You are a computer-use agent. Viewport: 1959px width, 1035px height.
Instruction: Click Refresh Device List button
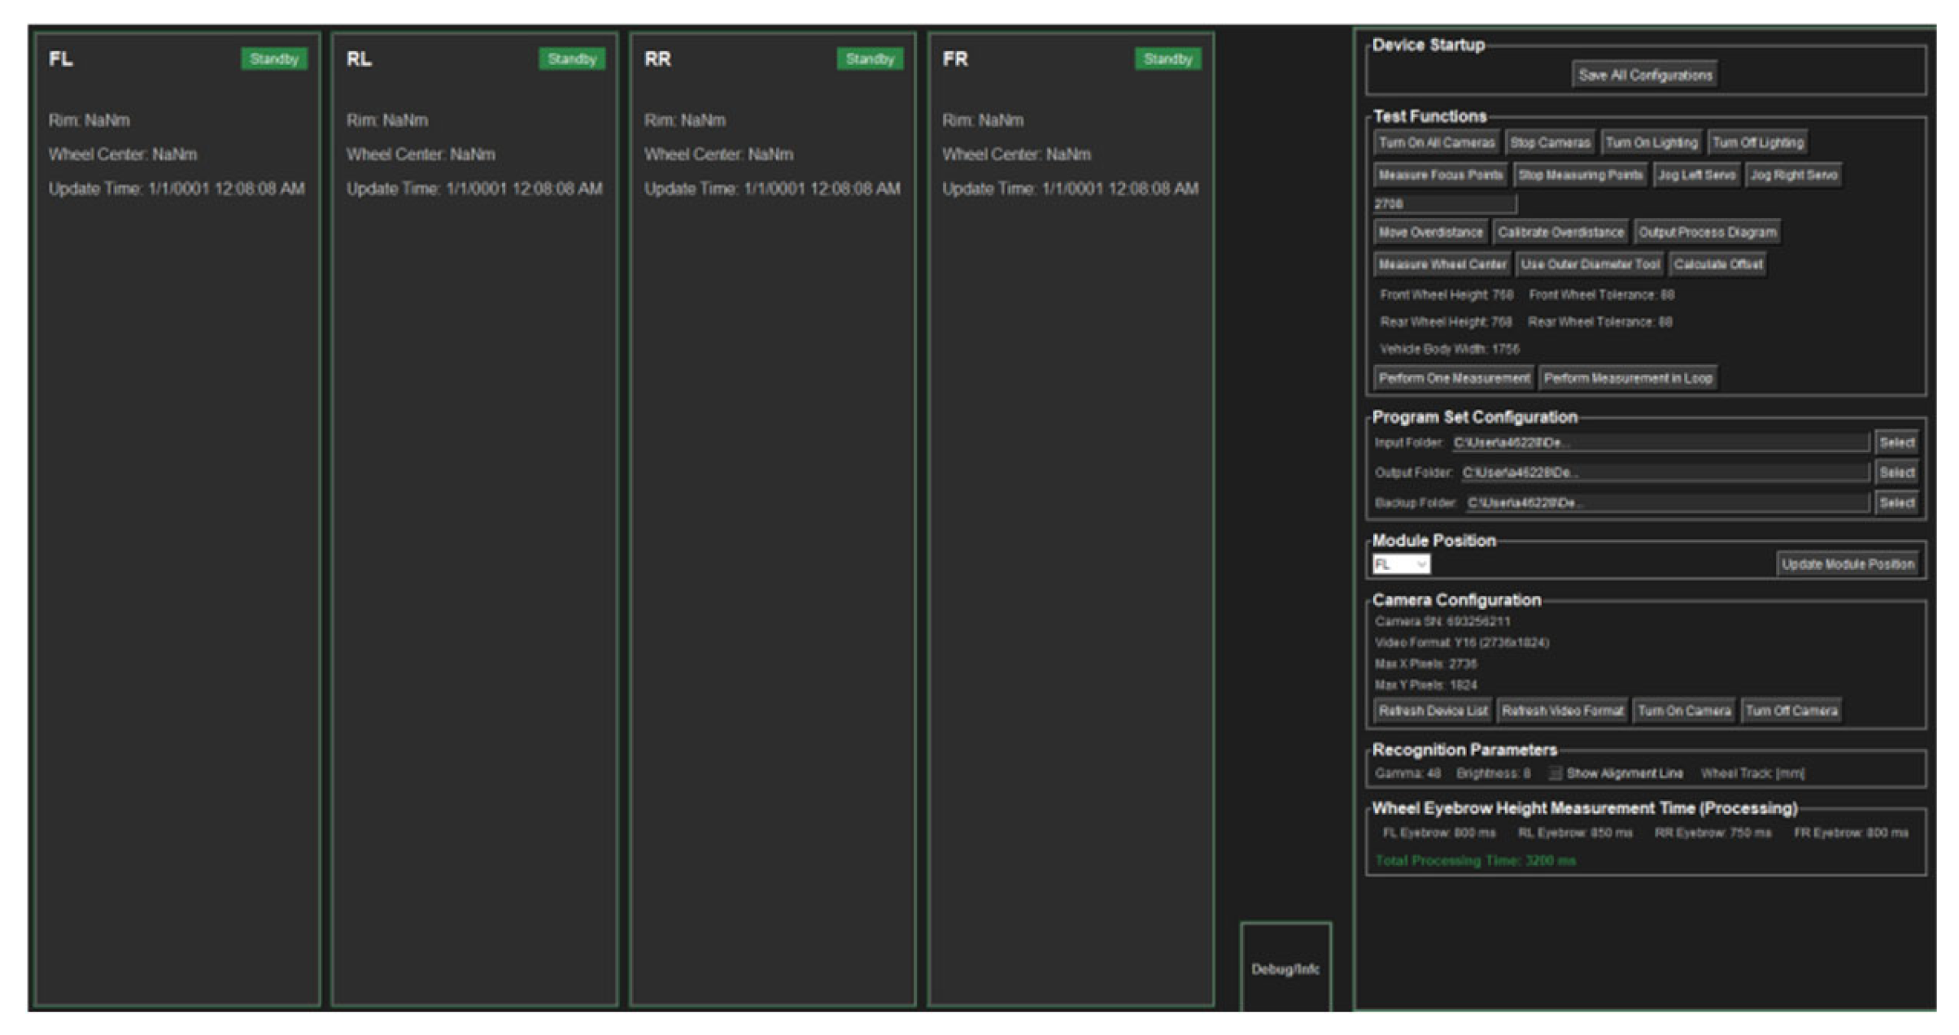1433,711
